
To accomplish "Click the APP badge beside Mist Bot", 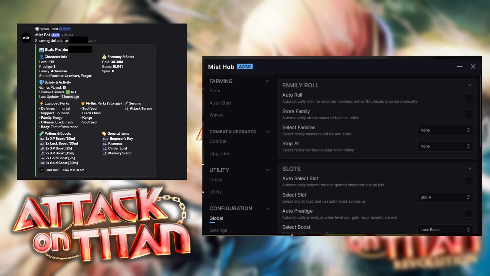I will [x=55, y=35].
